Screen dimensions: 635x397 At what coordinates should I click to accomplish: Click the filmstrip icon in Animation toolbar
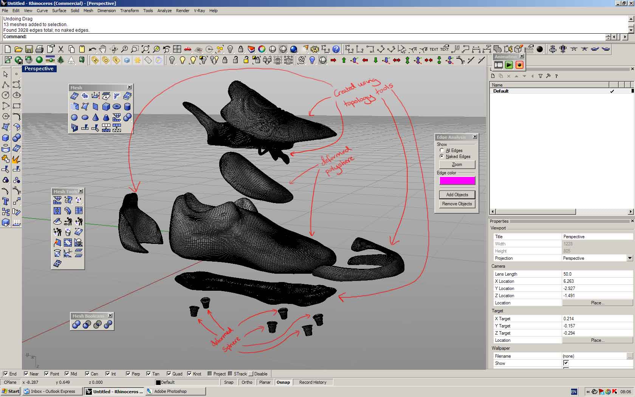coord(499,65)
